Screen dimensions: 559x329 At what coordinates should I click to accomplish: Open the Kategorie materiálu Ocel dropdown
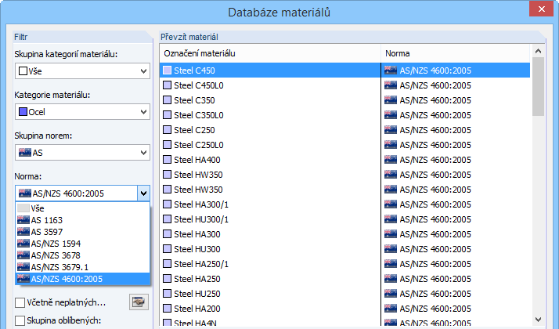tap(82, 112)
